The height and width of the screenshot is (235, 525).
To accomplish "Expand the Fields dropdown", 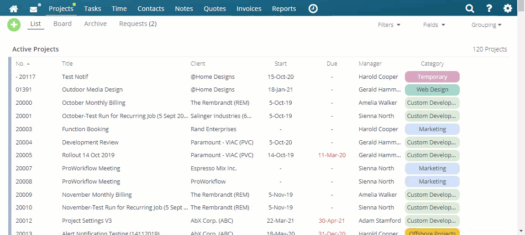I will click(434, 25).
